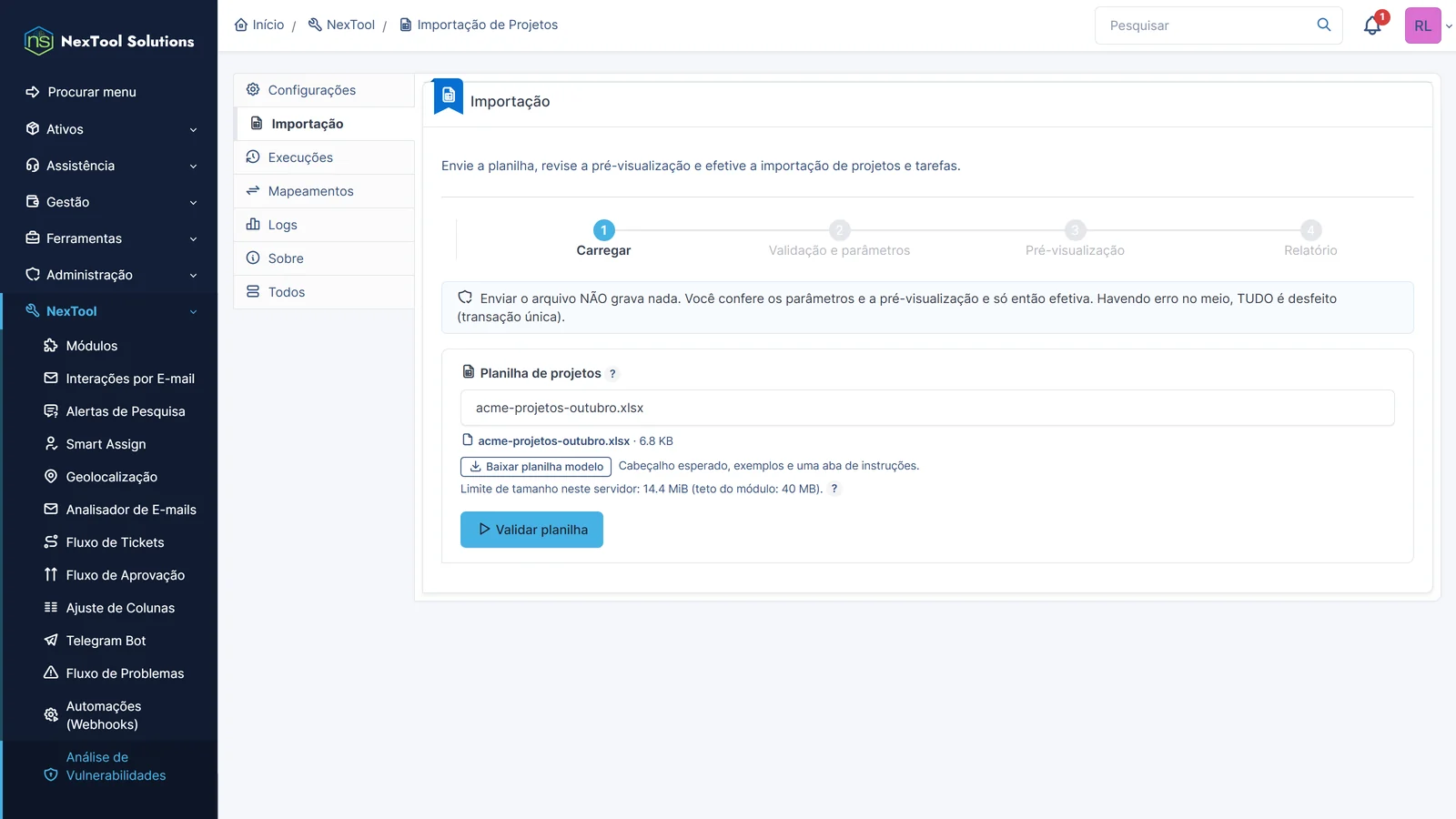Screen dimensions: 1456x819
Task: Click the search magnifier icon
Action: point(1324,25)
